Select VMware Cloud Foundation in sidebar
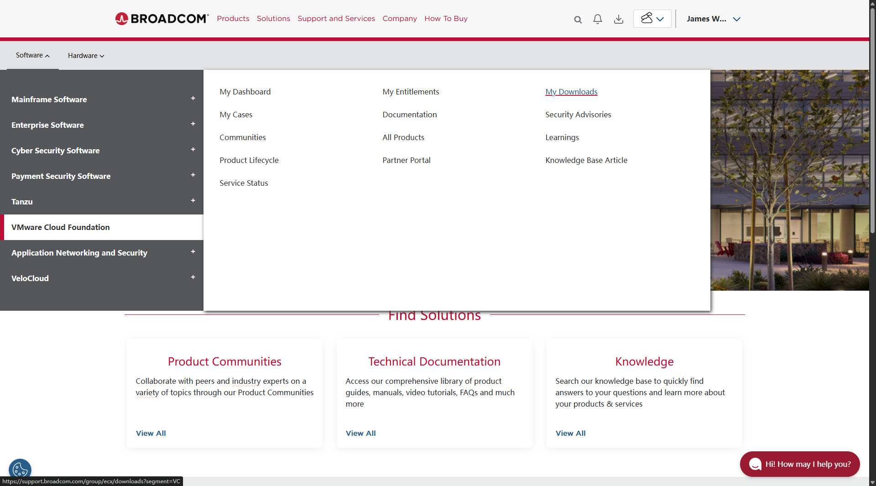This screenshot has width=876, height=486. point(61,227)
